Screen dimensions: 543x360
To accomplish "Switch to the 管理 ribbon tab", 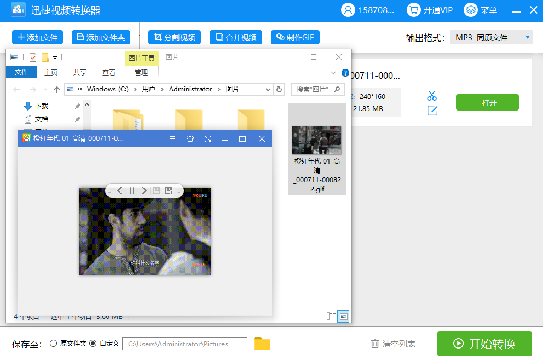I will [x=141, y=72].
